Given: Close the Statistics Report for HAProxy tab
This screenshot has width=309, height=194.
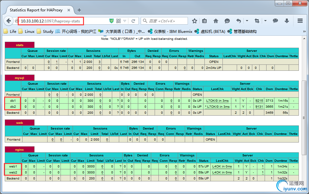Looking at the screenshot, I should (69, 10).
